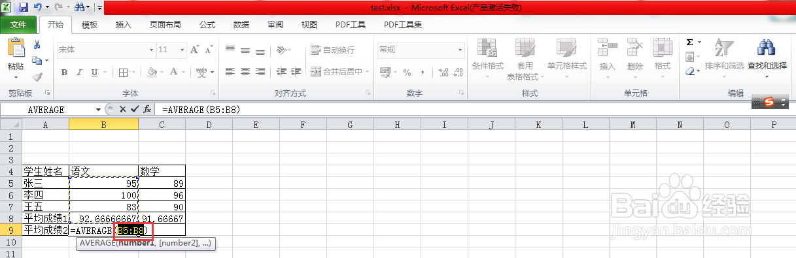Open the 单元格样式 dropdown
The width and height of the screenshot is (796, 258).
click(567, 58)
